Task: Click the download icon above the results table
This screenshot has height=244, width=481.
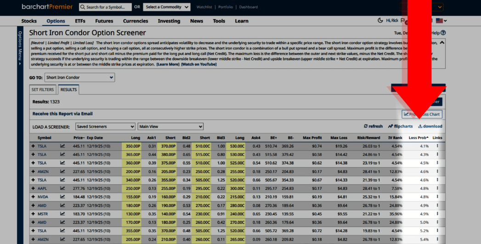Action: 420,127
